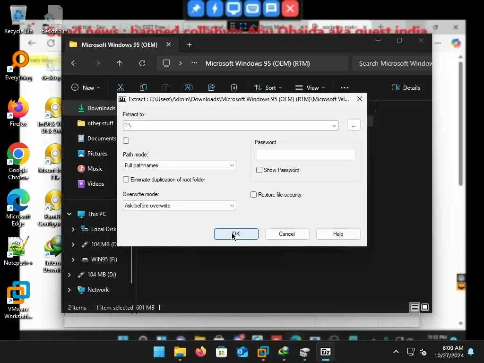Click Help in Extract dialog
Viewport: 484px width, 363px height.
[x=338, y=234]
